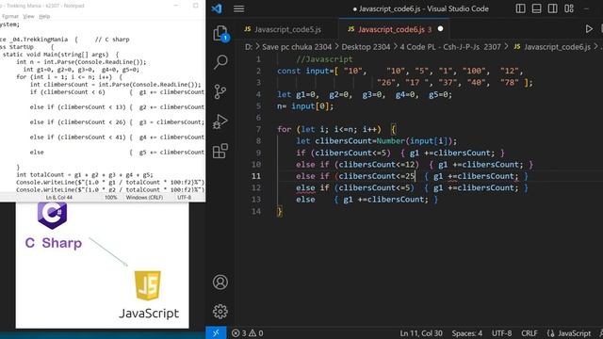603x339 pixels.
Task: Open the Explorer view in VS Code
Action: [220, 34]
